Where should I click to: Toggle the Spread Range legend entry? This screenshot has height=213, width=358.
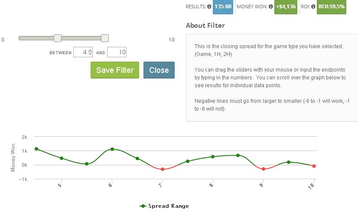coord(164,206)
